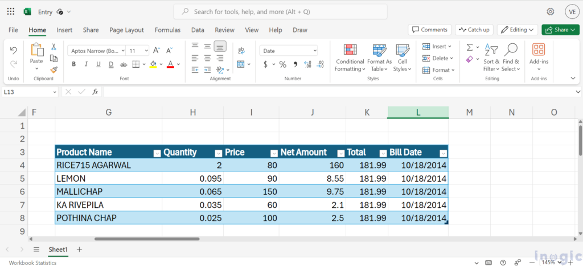Open Conditional Formatting in Styles group
The width and height of the screenshot is (583, 266).
coord(350,58)
